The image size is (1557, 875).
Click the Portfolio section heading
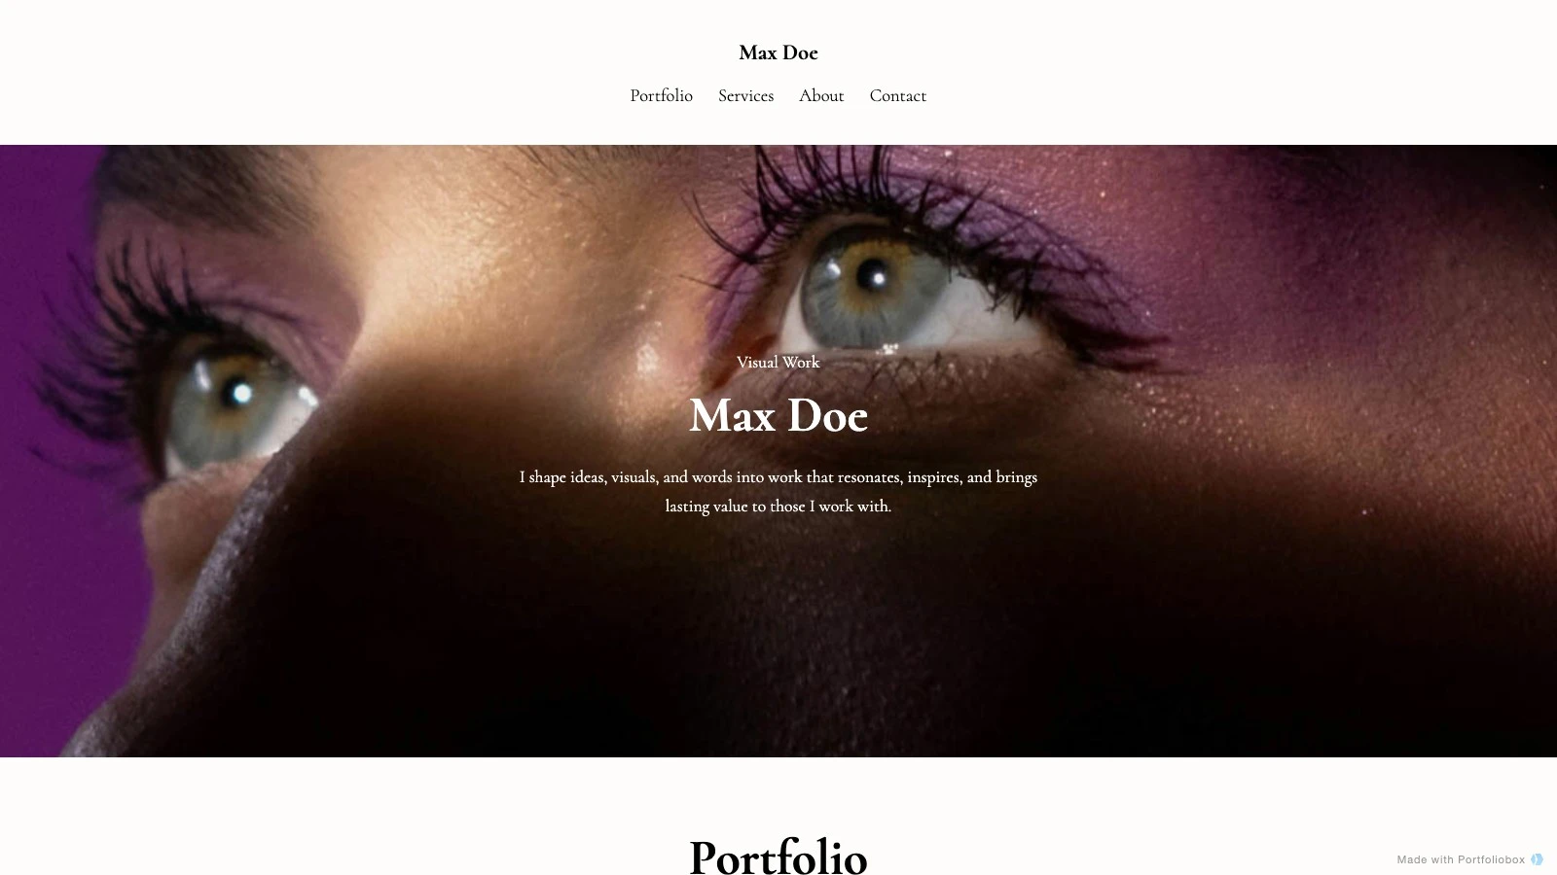(778, 857)
